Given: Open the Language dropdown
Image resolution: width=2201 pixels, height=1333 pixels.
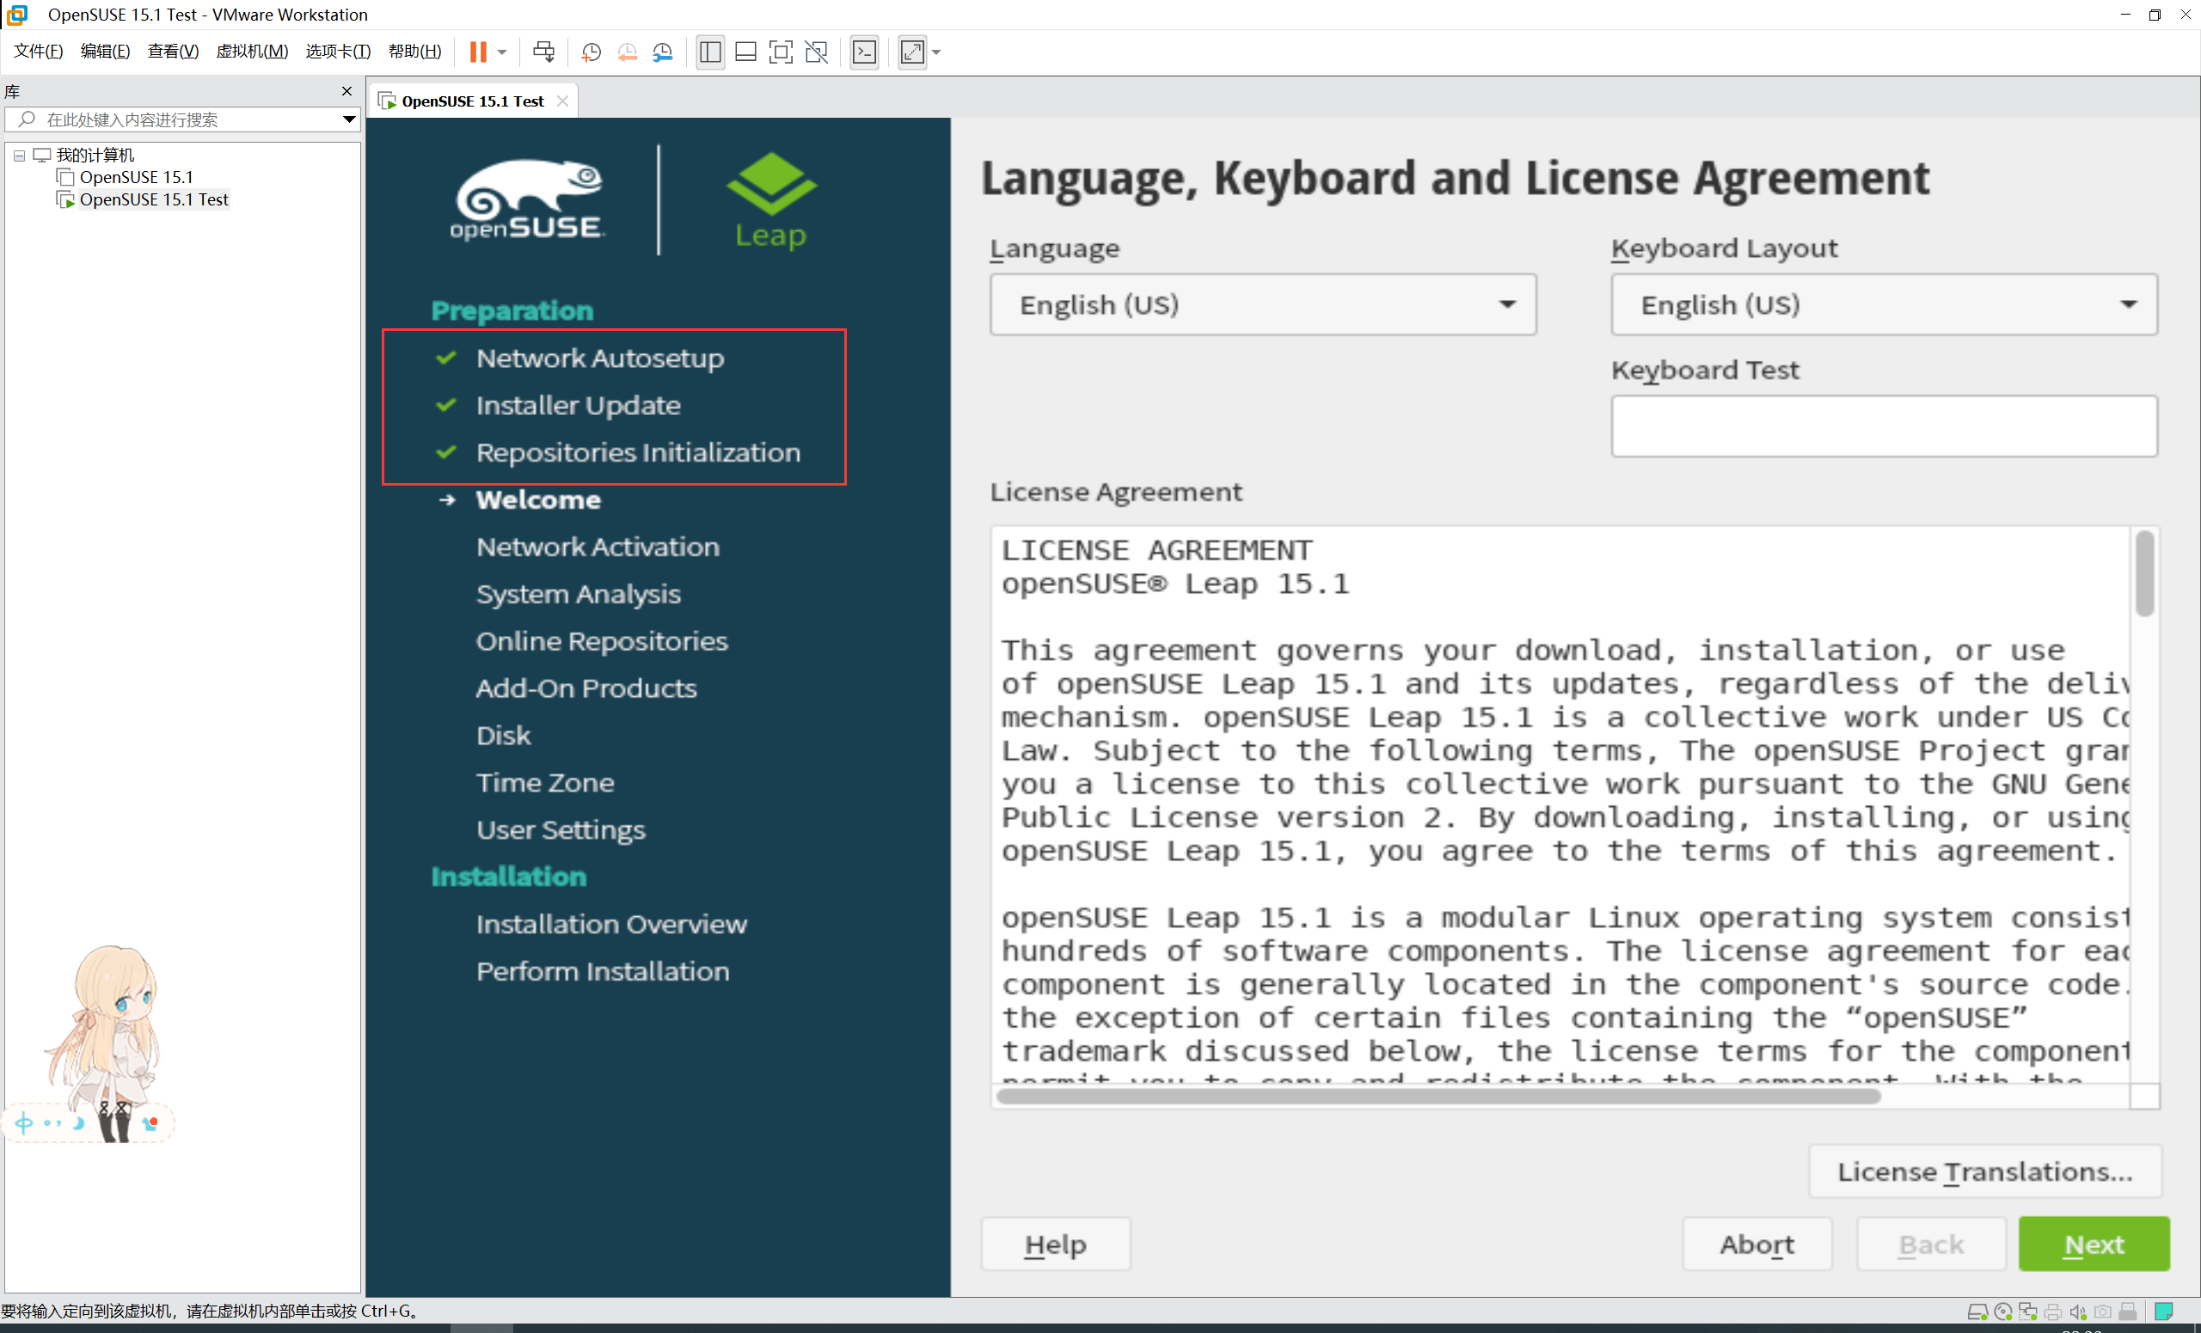Looking at the screenshot, I should pyautogui.click(x=1262, y=304).
